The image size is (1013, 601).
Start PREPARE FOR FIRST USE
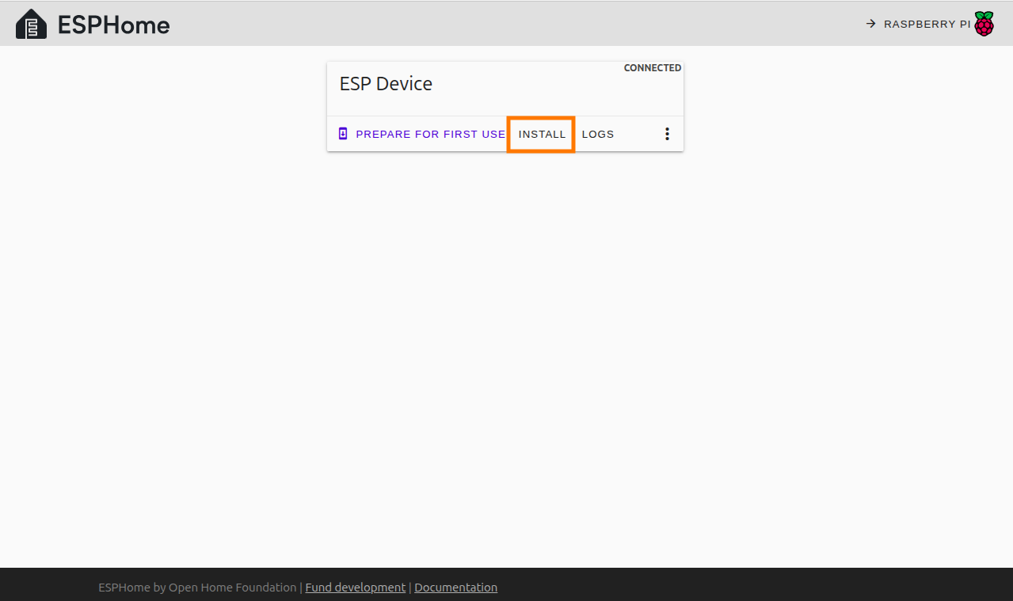430,134
